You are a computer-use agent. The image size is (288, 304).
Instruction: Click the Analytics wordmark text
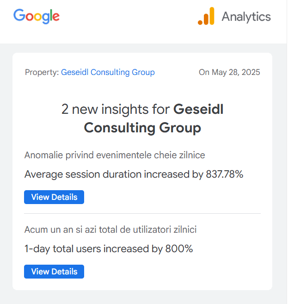pyautogui.click(x=246, y=17)
